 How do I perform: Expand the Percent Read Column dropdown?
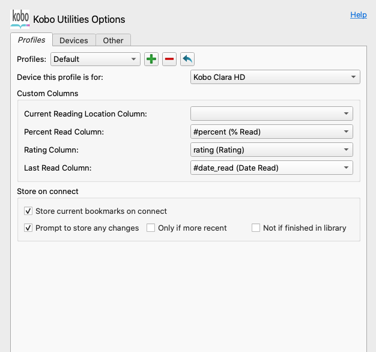click(271, 132)
